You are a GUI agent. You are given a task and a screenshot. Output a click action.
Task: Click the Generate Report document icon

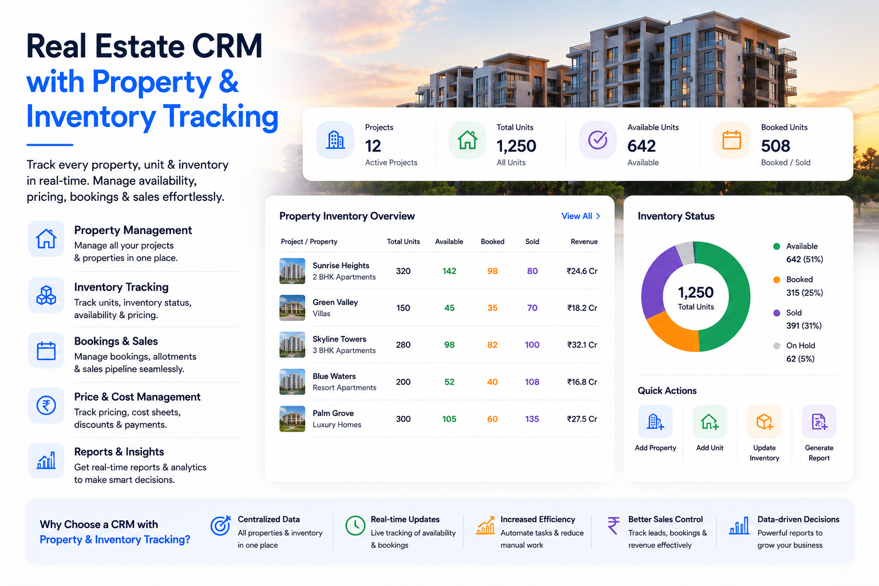coord(819,422)
